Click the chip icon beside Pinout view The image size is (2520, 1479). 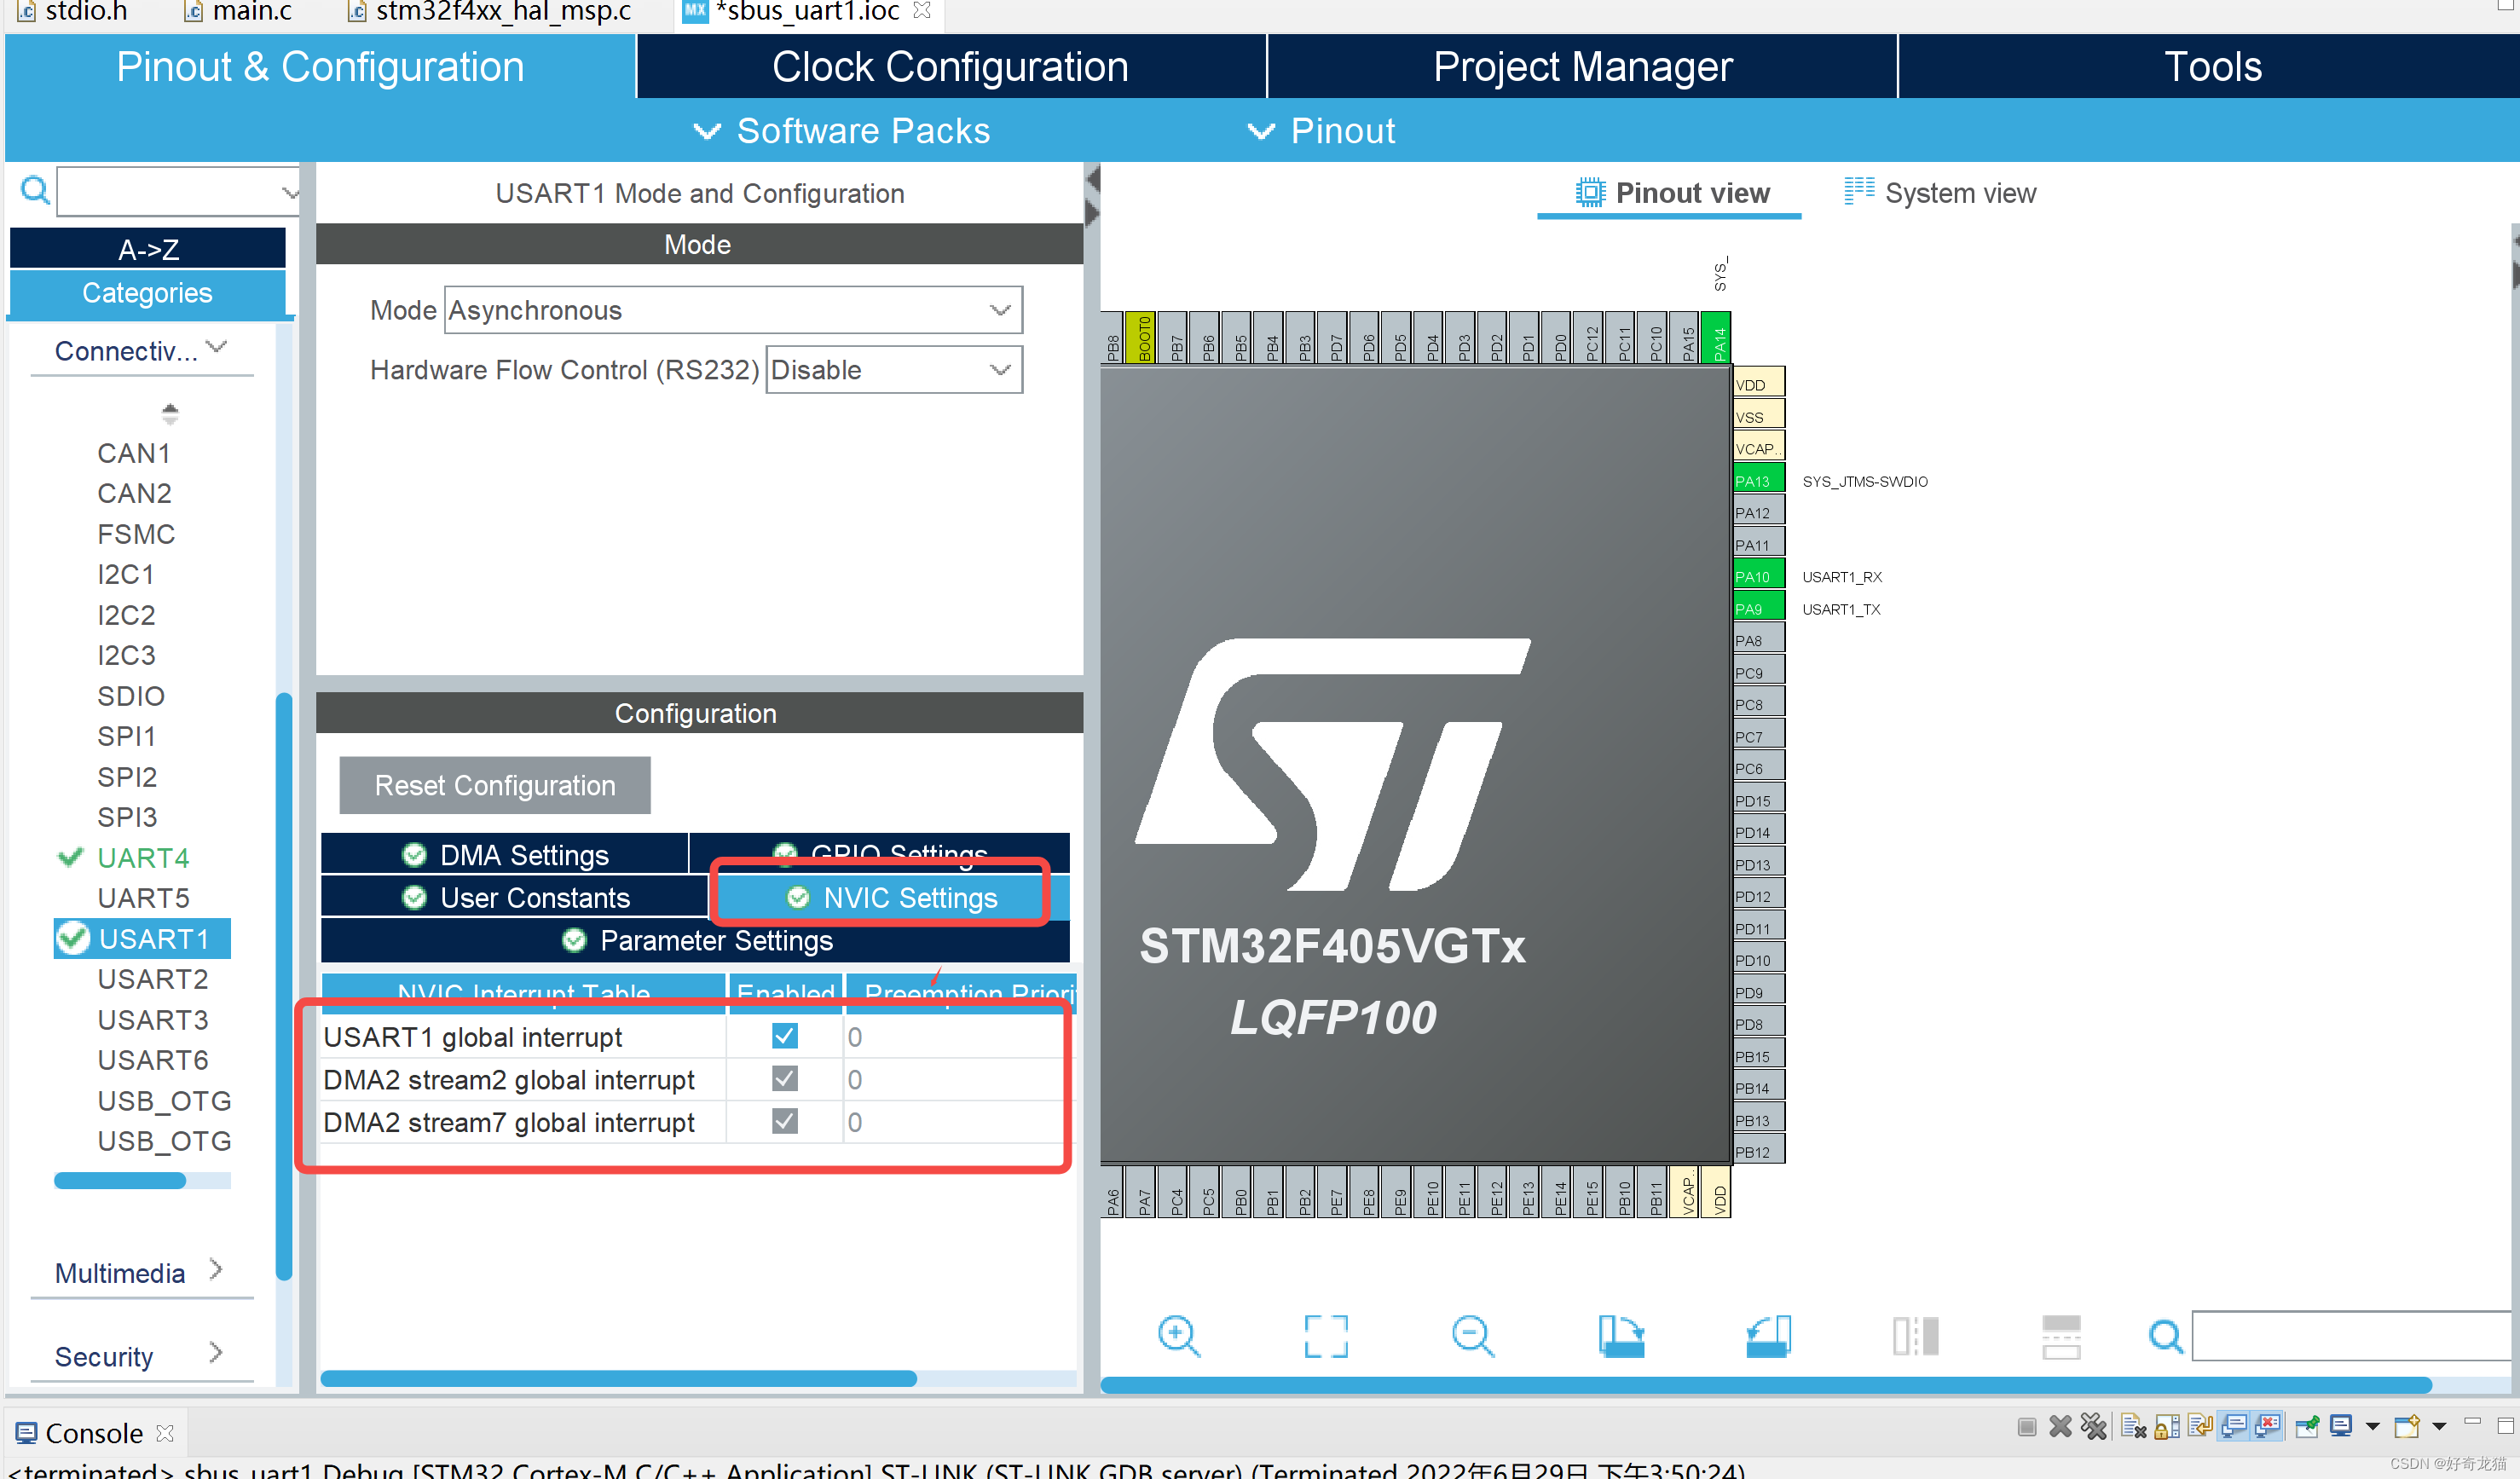[1589, 192]
